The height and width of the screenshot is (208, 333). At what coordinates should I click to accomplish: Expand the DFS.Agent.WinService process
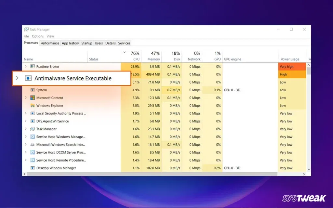pyautogui.click(x=26, y=121)
